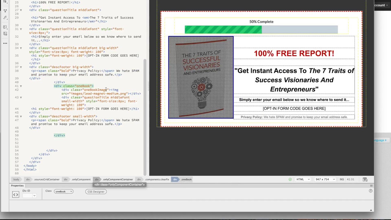Click the Apply Comment icon
Viewport: 391px width, 220px height.
point(5,27)
